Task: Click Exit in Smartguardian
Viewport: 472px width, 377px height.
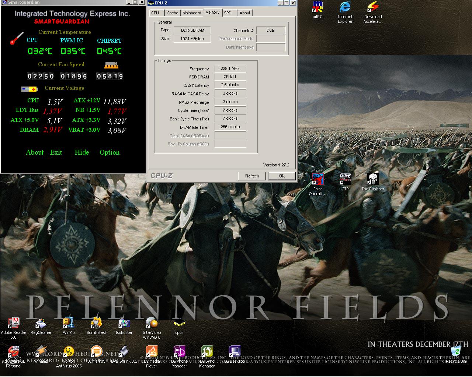Action: 56,152
